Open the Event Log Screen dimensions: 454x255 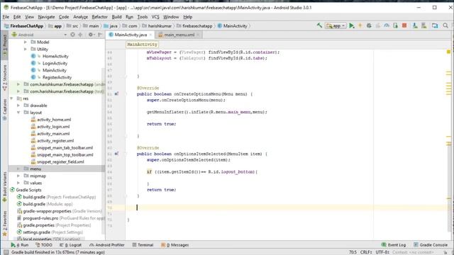point(394,245)
